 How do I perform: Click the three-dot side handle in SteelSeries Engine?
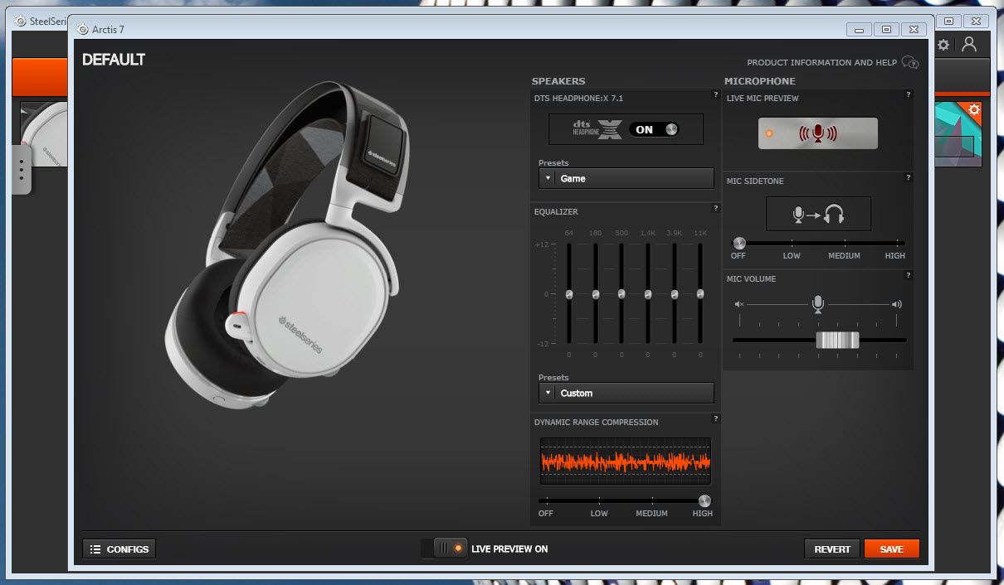[21, 170]
